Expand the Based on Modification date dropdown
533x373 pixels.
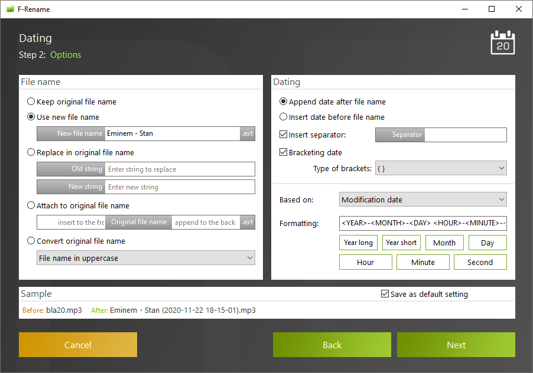tap(423, 199)
